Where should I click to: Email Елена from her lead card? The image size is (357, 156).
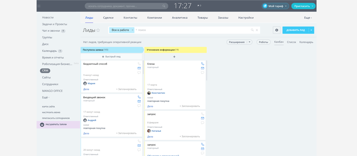203,68
